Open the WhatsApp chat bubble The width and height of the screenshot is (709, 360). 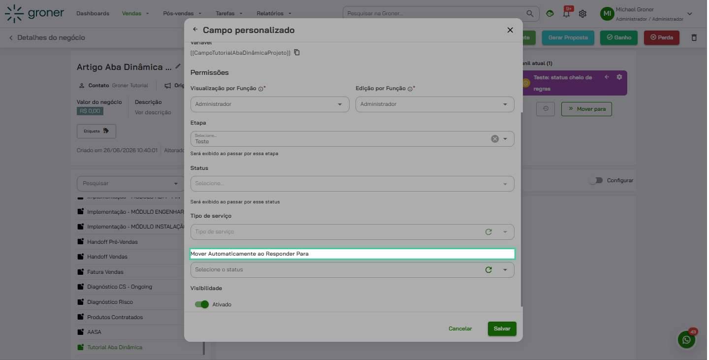click(x=686, y=340)
